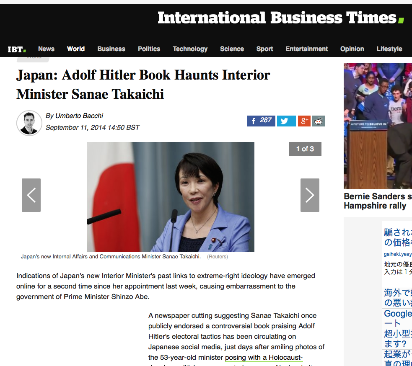Share article on Reddit

(319, 121)
